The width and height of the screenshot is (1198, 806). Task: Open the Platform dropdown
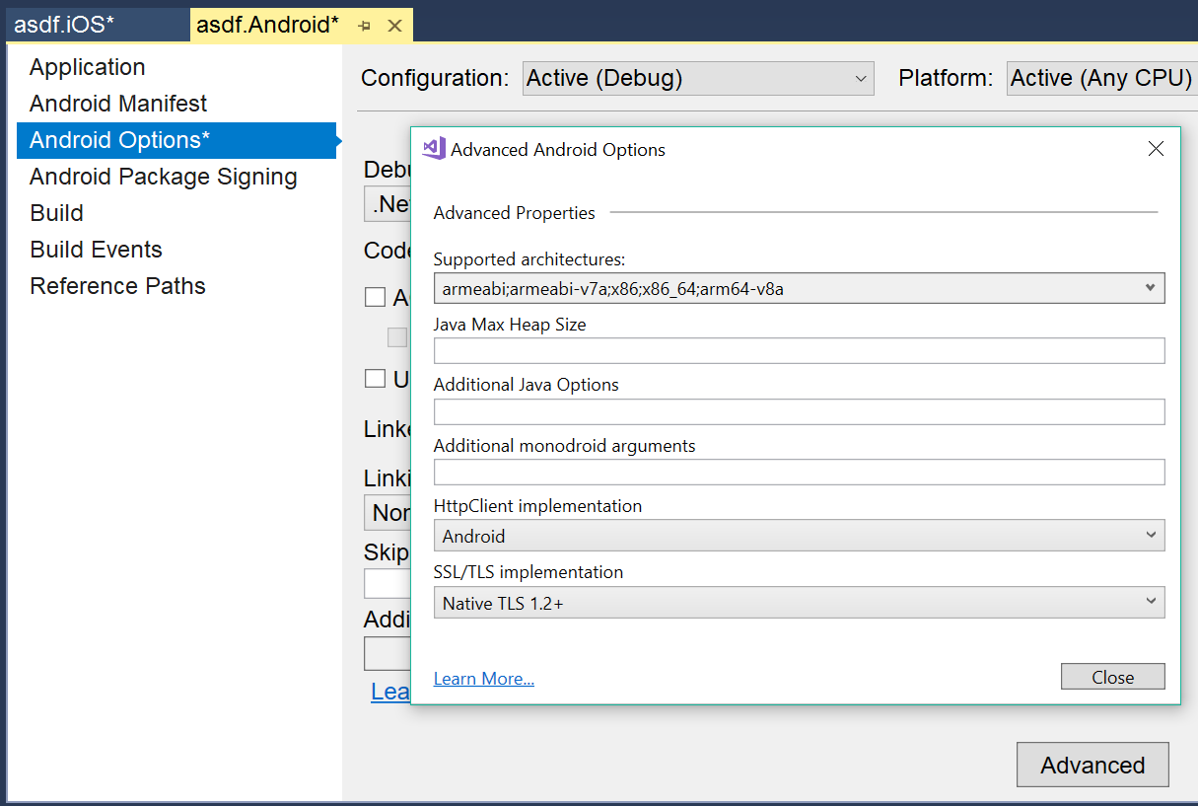[1101, 78]
